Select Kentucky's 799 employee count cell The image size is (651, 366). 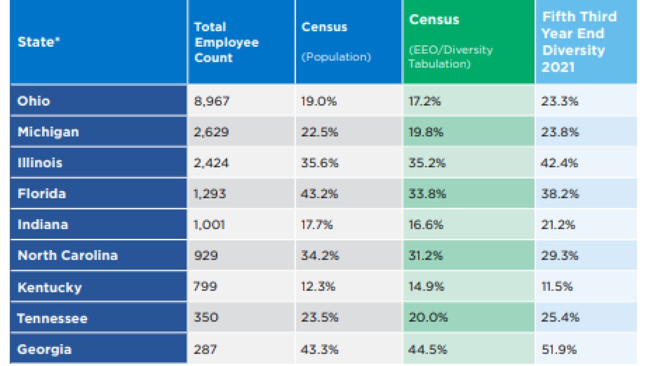click(242, 287)
